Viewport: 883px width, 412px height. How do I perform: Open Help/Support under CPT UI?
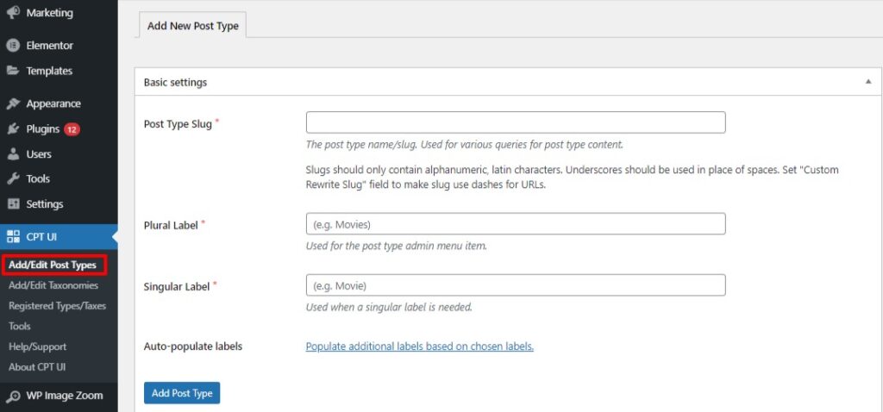(x=37, y=346)
